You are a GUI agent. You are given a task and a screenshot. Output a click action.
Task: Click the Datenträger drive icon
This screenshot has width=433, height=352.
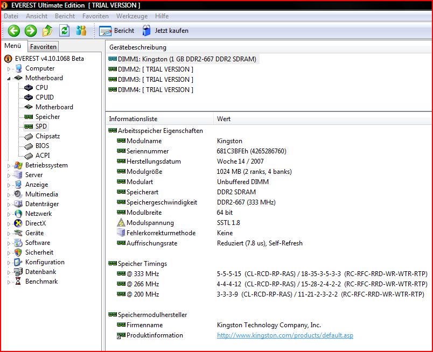pos(18,204)
